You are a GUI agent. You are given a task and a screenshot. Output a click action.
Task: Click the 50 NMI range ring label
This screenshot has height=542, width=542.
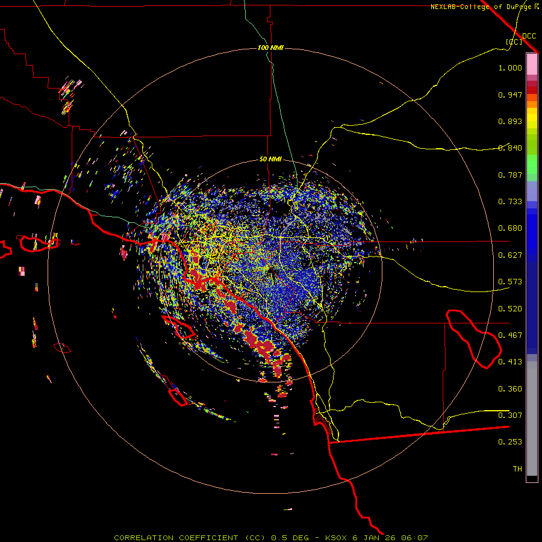[x=270, y=159]
